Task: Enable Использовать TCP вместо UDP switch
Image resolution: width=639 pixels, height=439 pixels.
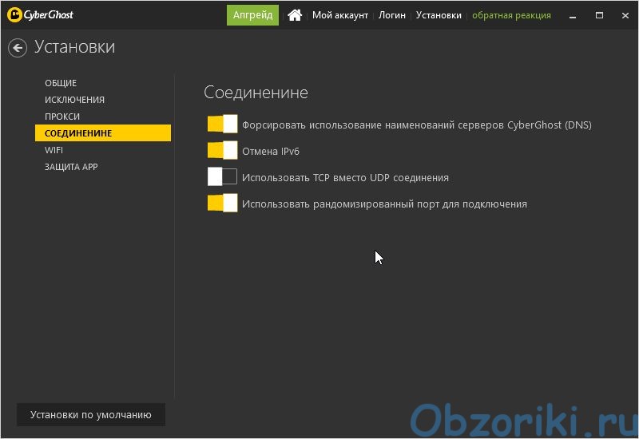Action: (x=223, y=176)
